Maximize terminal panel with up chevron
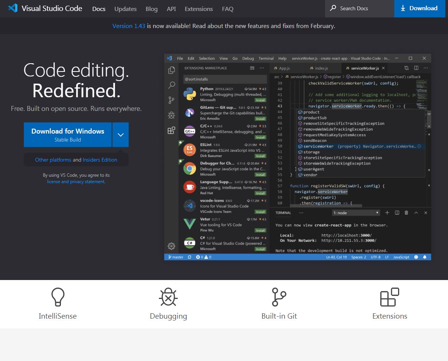 click(x=416, y=213)
